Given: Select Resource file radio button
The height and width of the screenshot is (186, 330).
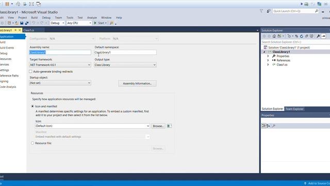Looking at the screenshot, I should click(32, 143).
